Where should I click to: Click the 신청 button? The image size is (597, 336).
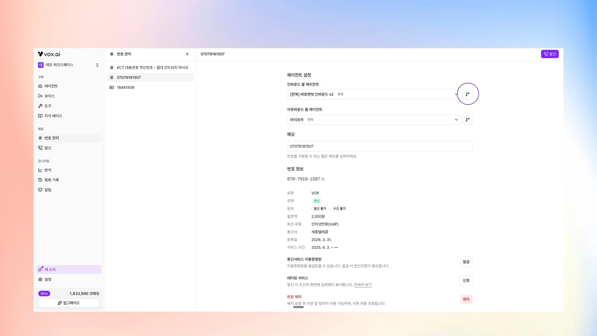pos(466,281)
